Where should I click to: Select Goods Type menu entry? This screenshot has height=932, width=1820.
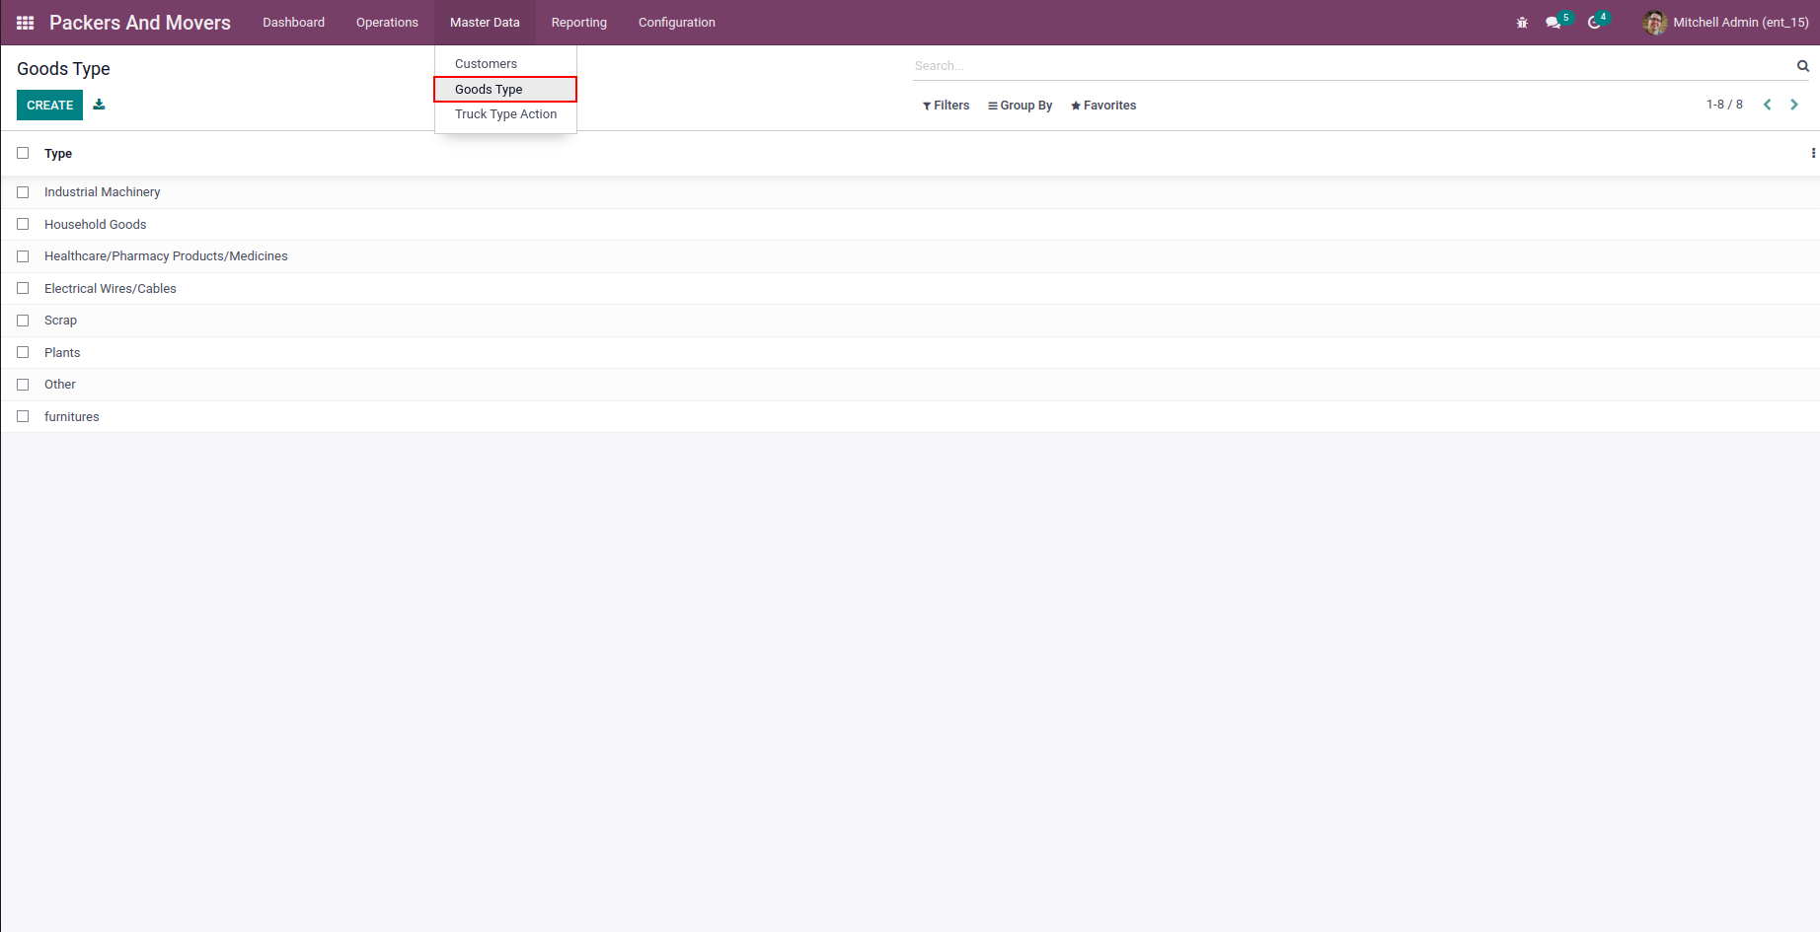pos(505,89)
